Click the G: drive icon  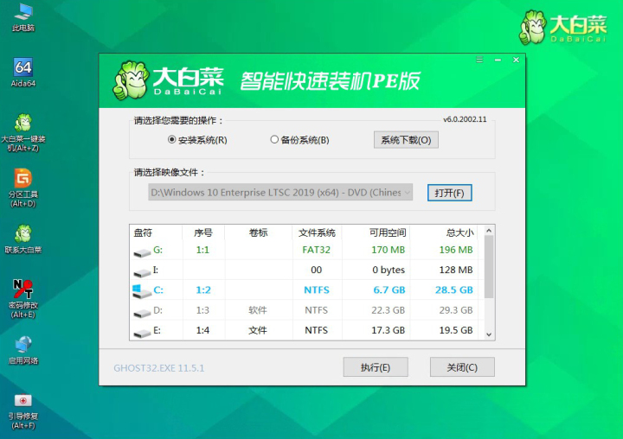(x=142, y=252)
